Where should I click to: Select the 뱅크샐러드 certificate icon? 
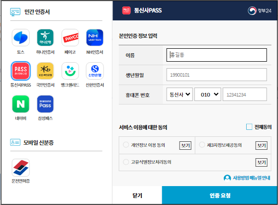point(70,71)
